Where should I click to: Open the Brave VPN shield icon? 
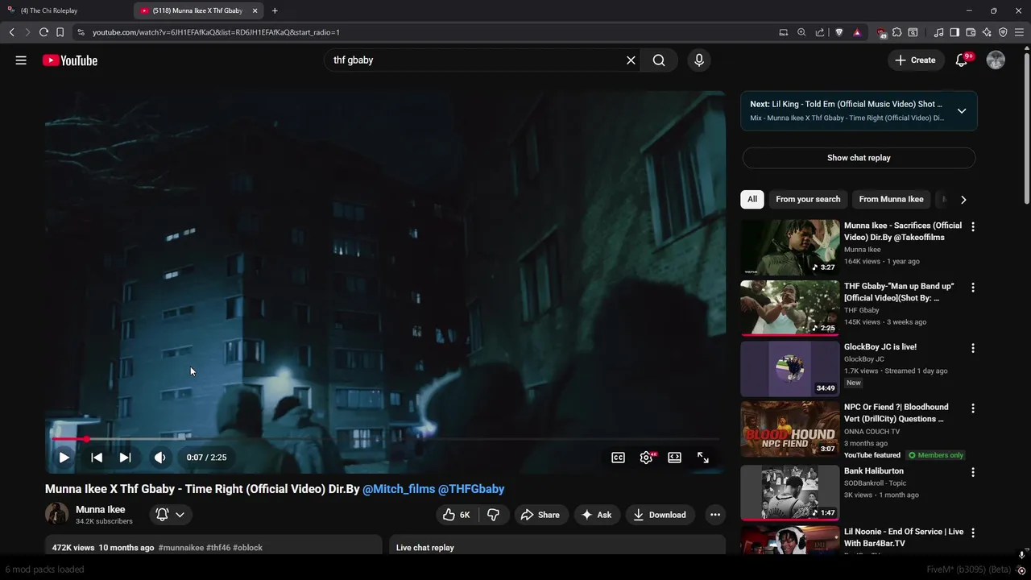(1003, 32)
